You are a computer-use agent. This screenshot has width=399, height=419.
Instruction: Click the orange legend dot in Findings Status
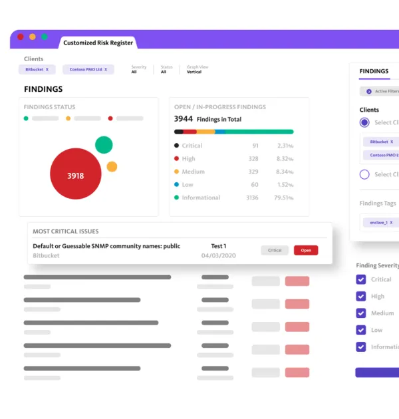(x=68, y=118)
